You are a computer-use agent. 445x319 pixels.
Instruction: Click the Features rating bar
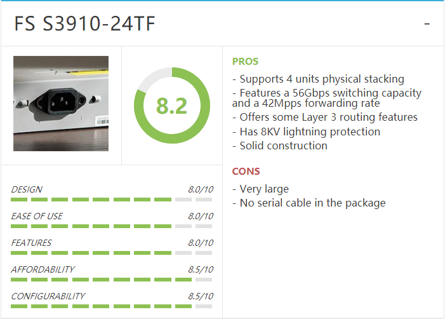click(x=111, y=253)
